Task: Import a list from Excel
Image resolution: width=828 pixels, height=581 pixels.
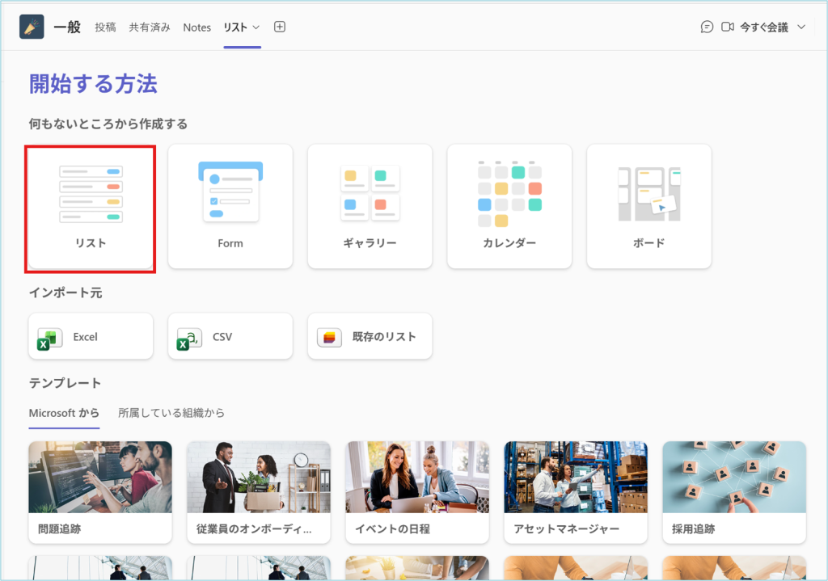Action: (x=91, y=337)
